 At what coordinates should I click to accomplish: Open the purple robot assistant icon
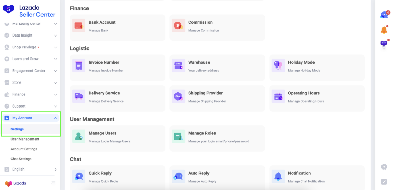(x=384, y=45)
